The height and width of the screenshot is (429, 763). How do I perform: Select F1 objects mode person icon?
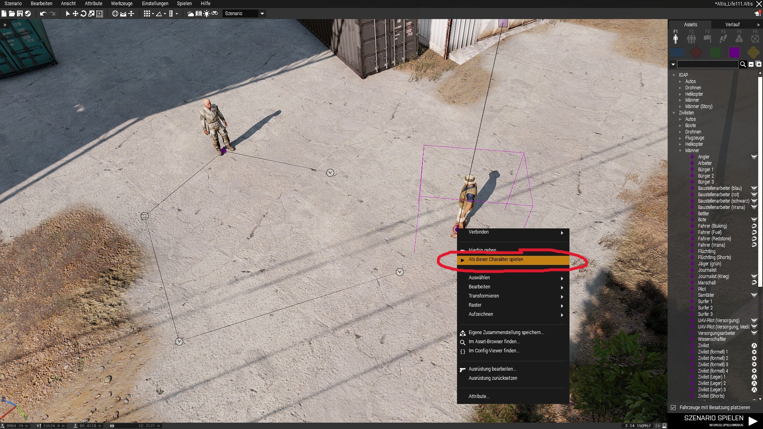(676, 39)
